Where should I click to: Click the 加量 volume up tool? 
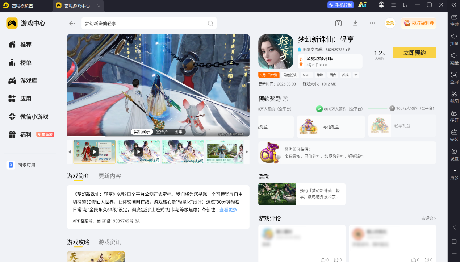tap(454, 40)
